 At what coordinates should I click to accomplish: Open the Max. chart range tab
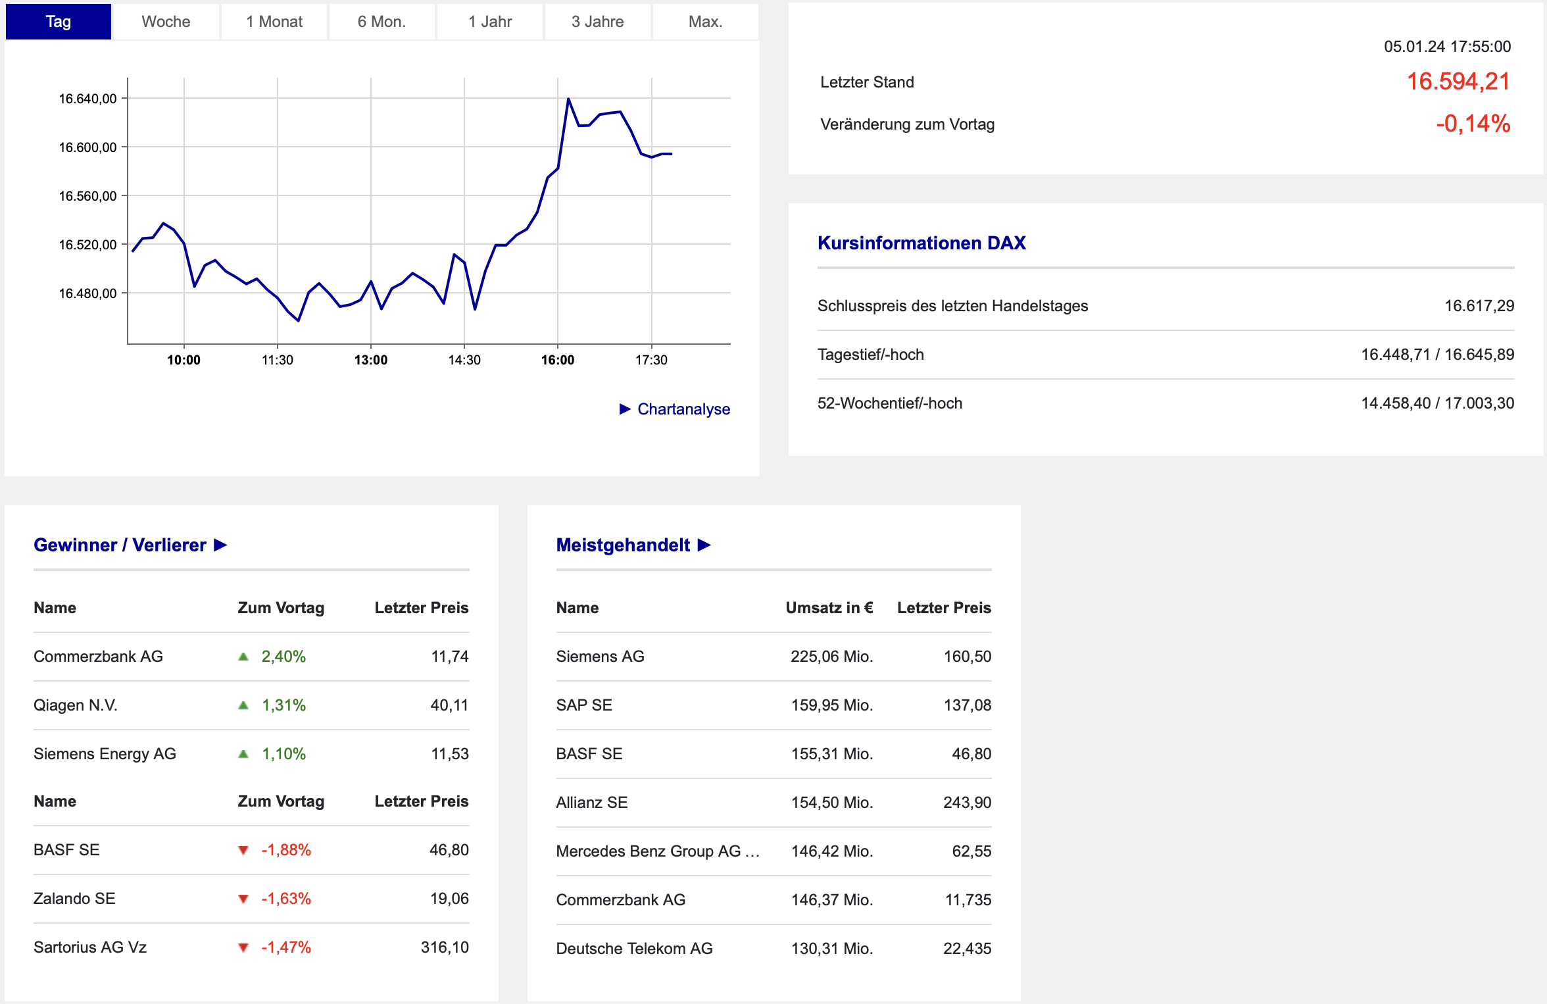[705, 22]
